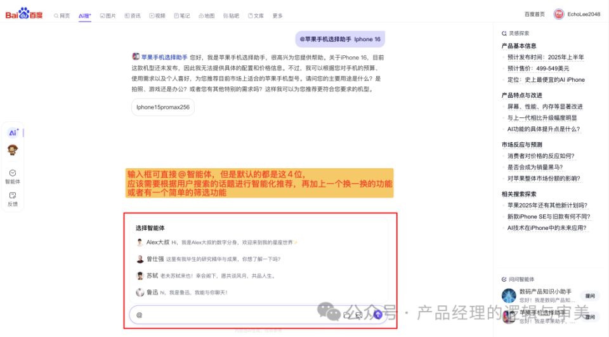
Task: Click the 苹果手机选择助手 reply avatar icon
Action: coord(136,56)
